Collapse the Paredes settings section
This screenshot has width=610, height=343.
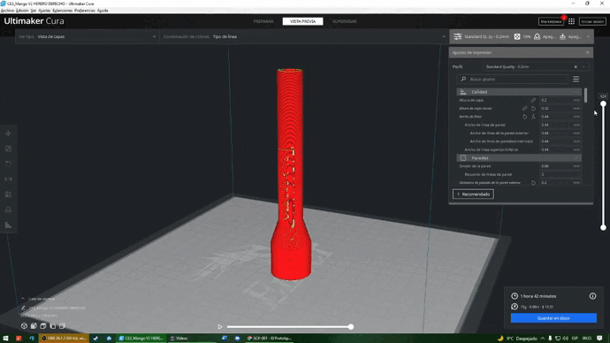point(519,158)
